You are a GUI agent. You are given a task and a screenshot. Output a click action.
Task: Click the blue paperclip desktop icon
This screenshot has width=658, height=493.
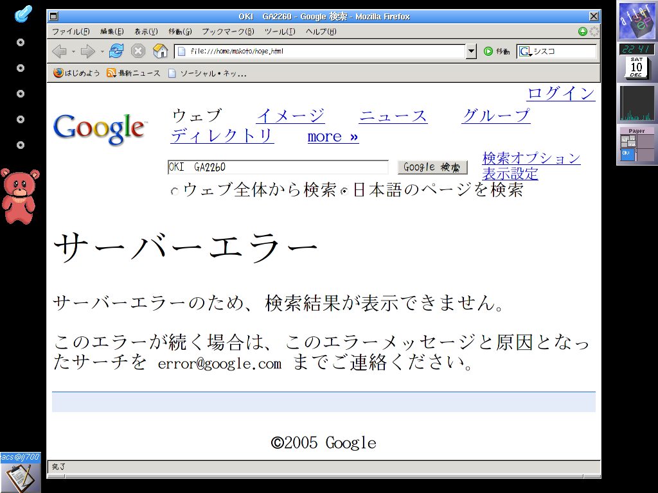(x=22, y=13)
